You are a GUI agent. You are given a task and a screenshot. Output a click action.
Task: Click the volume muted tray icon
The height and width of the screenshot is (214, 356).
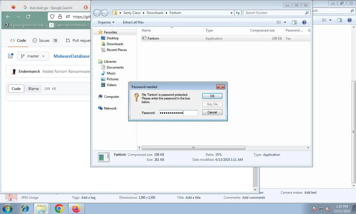[328, 209]
